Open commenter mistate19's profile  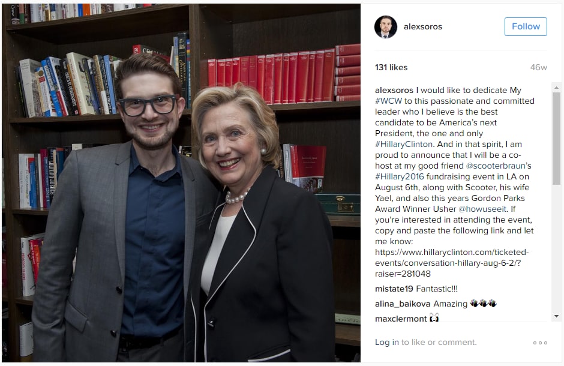click(x=394, y=289)
